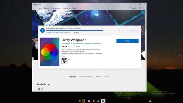The height and width of the screenshot is (103, 183).
Task: Open publisher rocksdanister link
Action: 66,43
